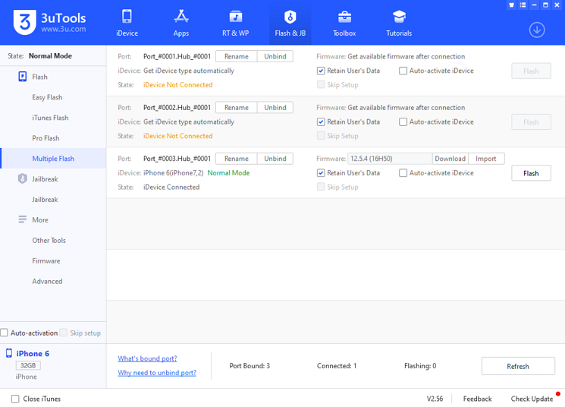Click the download manager arrow icon

pos(537,30)
